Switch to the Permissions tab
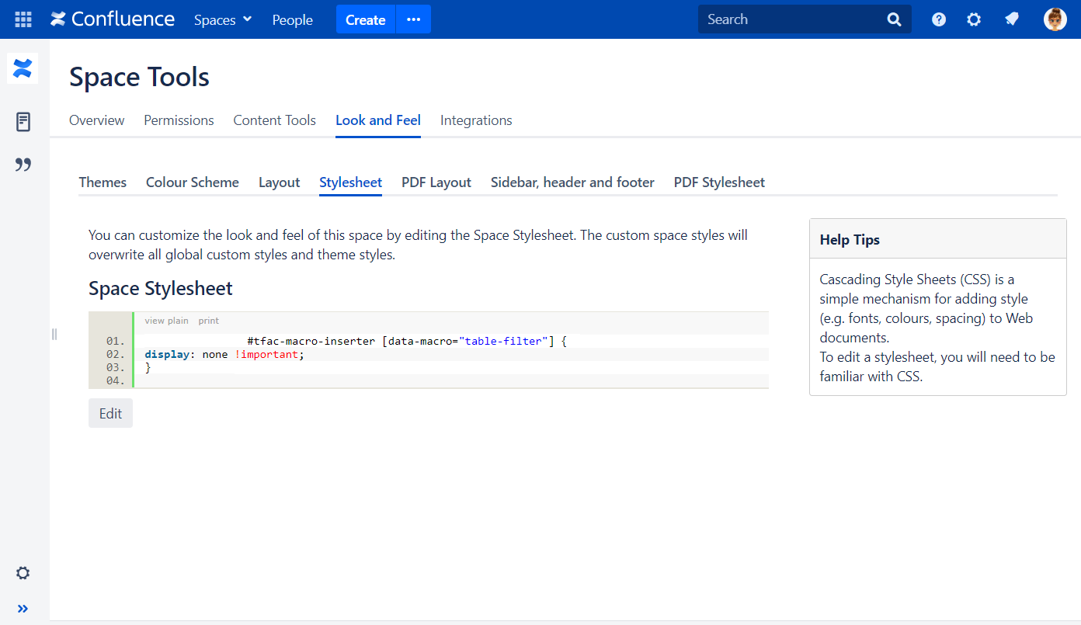Screen dimensions: 1081x625 179,120
